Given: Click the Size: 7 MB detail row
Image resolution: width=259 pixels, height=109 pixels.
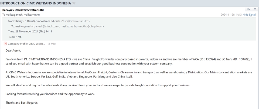Looking at the screenshot, I should pyautogui.click(x=15, y=37).
